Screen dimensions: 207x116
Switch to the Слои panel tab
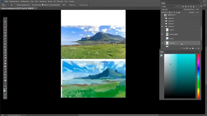[163, 3]
